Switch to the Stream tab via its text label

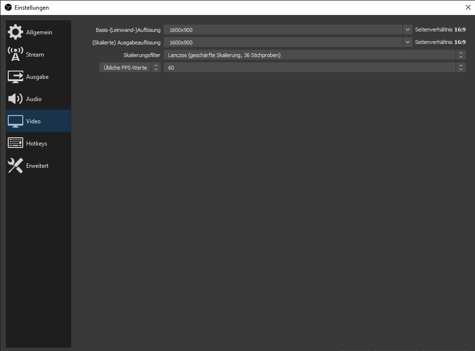[35, 55]
